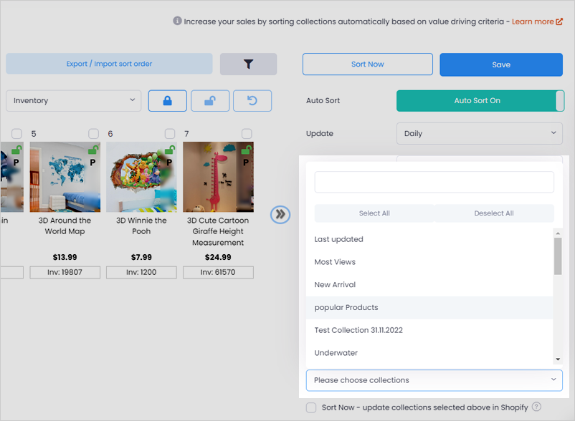
Task: Click green unlock icon on Giraffe Height product
Action: [247, 150]
